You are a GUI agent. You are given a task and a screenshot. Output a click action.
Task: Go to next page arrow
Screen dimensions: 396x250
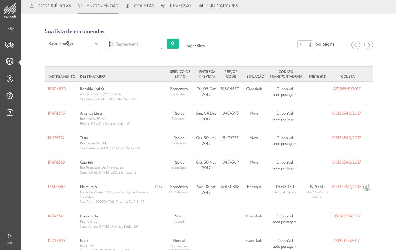[368, 45]
